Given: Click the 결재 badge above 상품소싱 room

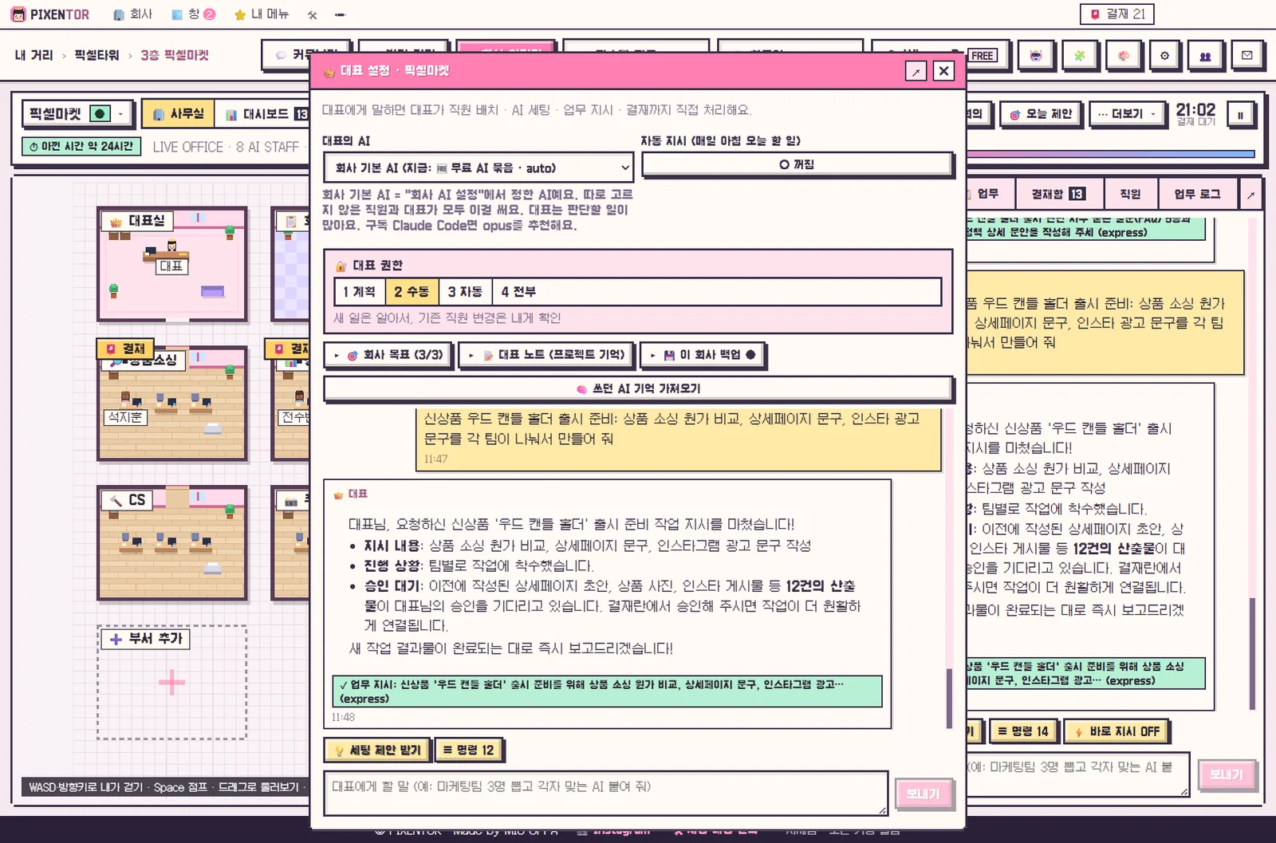Looking at the screenshot, I should 127,349.
